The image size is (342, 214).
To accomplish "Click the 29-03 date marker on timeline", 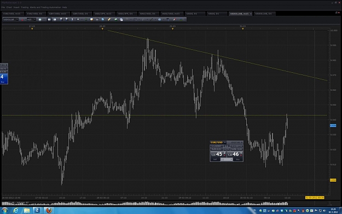I will click(x=172, y=28).
